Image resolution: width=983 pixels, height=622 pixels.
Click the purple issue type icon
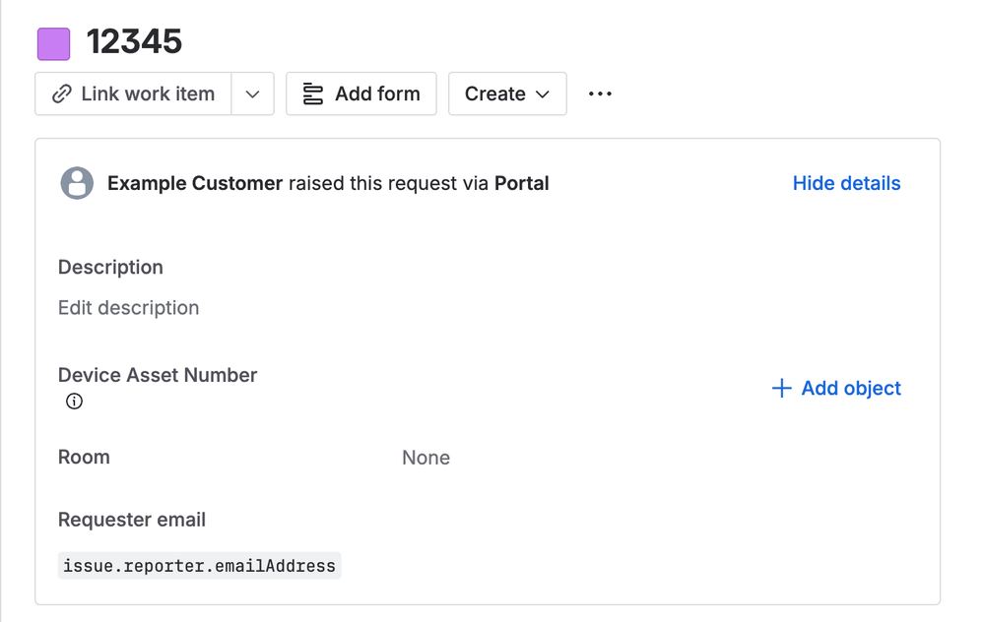53,44
